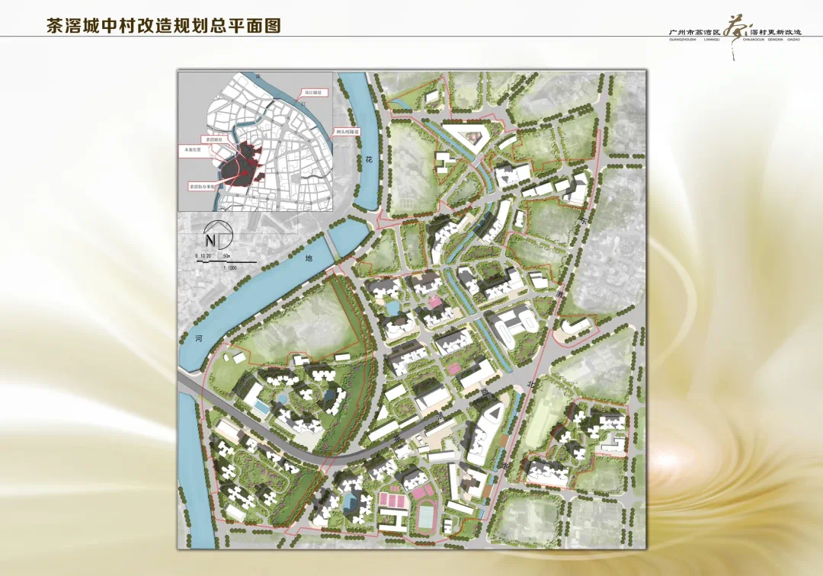Click the running track sports field
823x576 pixels.
click(424, 517)
